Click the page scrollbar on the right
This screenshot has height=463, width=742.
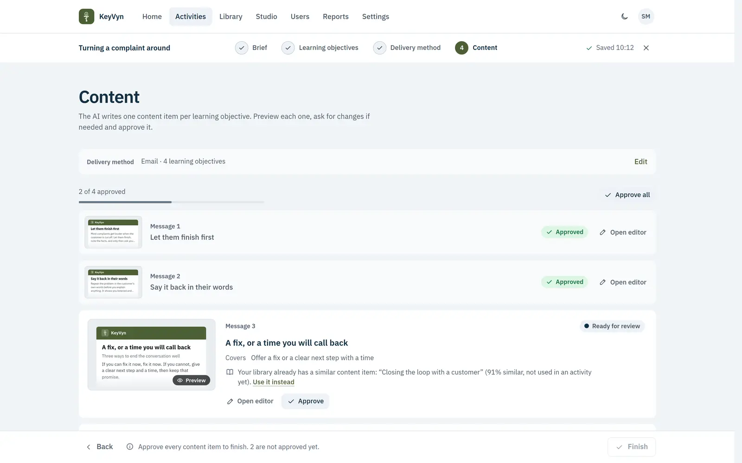pyautogui.click(x=738, y=231)
